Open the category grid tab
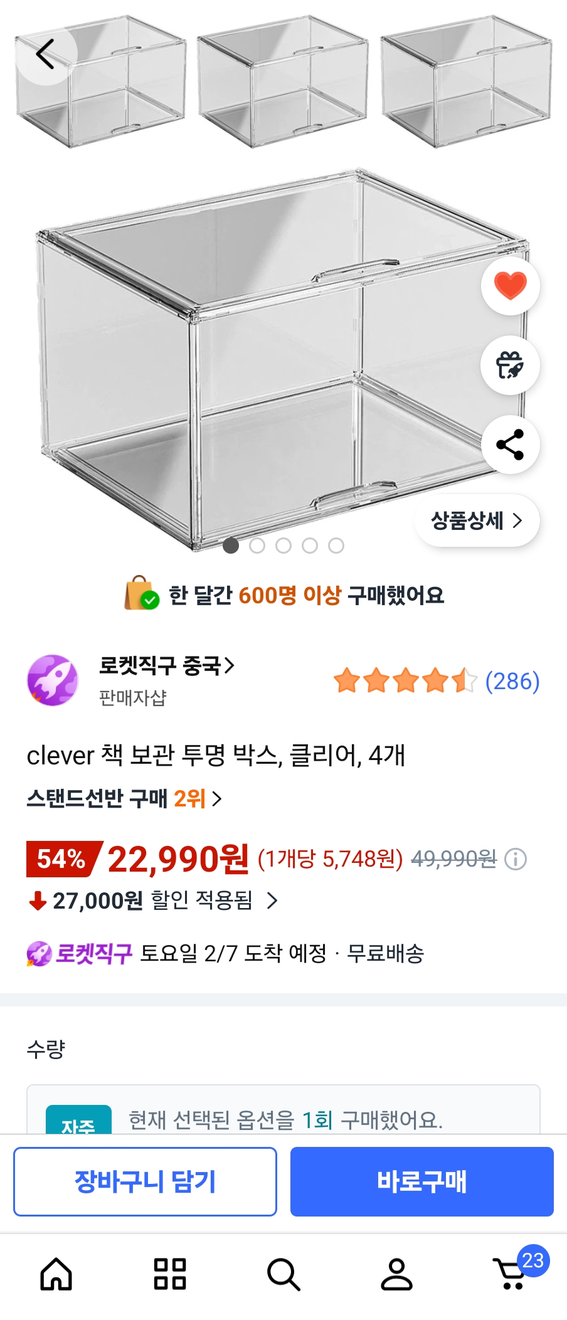The image size is (567, 1320). click(x=170, y=1274)
